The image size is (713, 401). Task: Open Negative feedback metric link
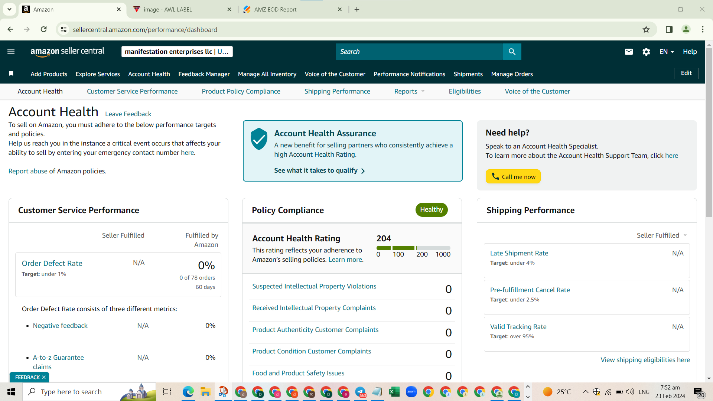pos(60,326)
